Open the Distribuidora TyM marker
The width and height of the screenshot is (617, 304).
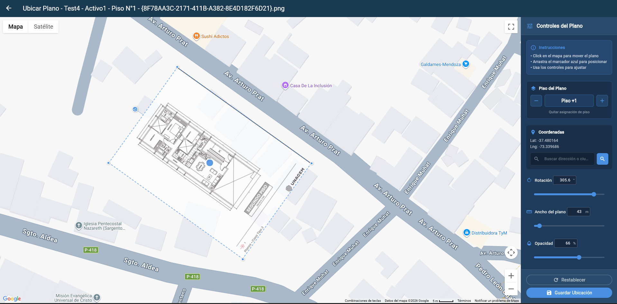[466, 233]
